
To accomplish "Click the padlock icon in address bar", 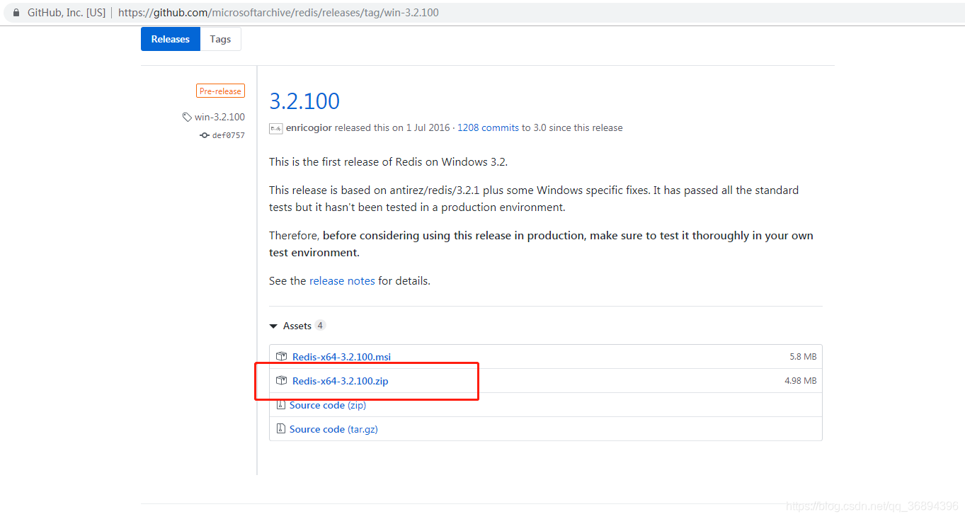I will [x=16, y=13].
